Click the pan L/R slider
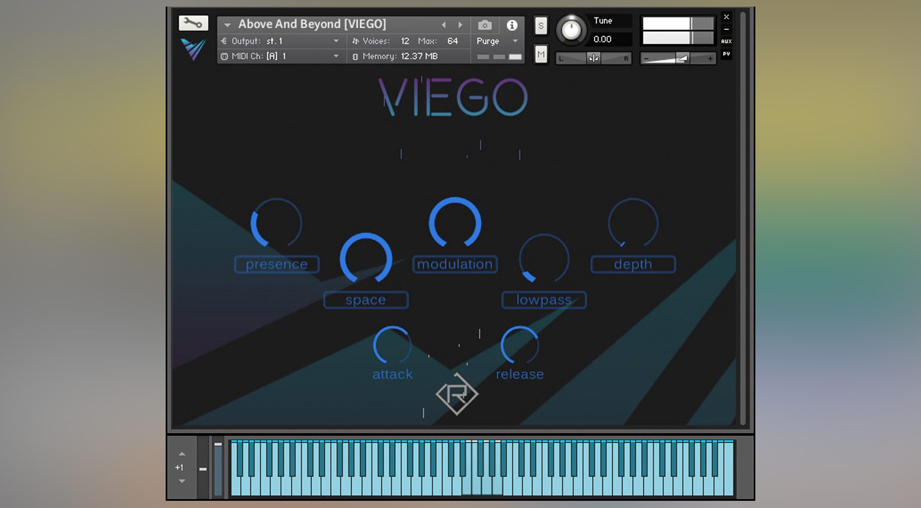The width and height of the screenshot is (921, 508). tap(593, 58)
